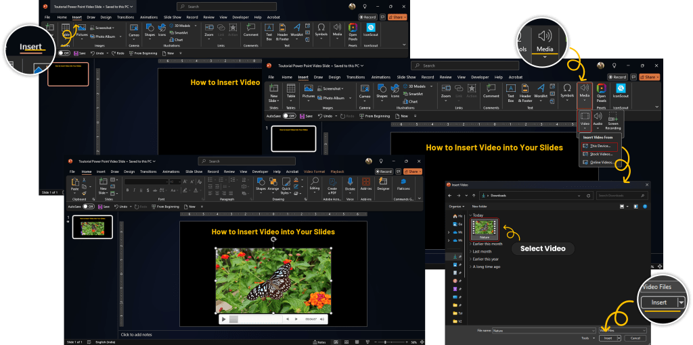Click New folder in Insert Video dialog

click(479, 206)
